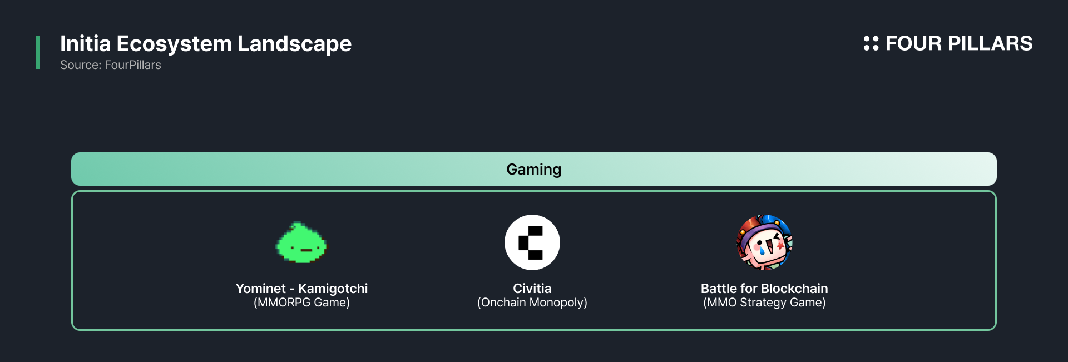Click the word Landscape in the title
Image resolution: width=1068 pixels, height=362 pixels.
(295, 44)
